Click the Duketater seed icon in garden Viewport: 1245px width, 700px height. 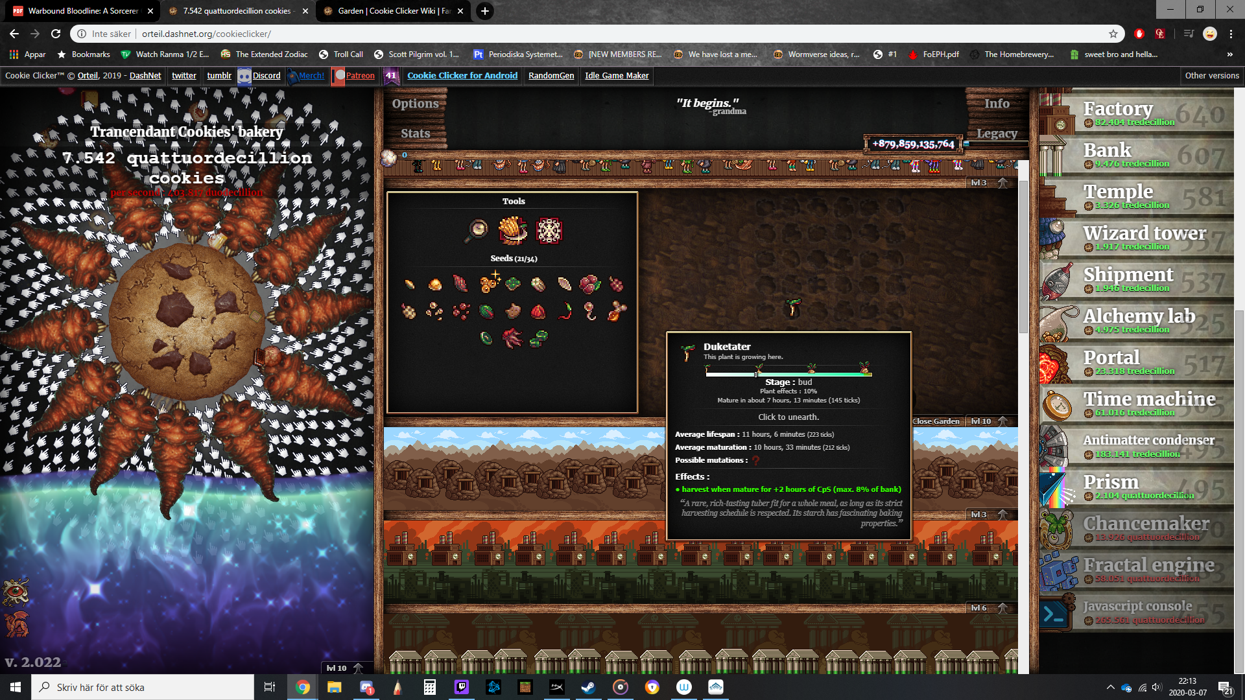[x=514, y=311]
